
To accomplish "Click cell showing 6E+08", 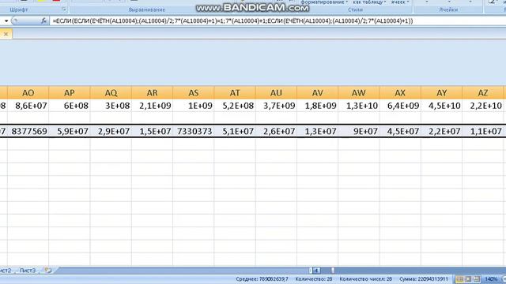I will pyautogui.click(x=70, y=106).
